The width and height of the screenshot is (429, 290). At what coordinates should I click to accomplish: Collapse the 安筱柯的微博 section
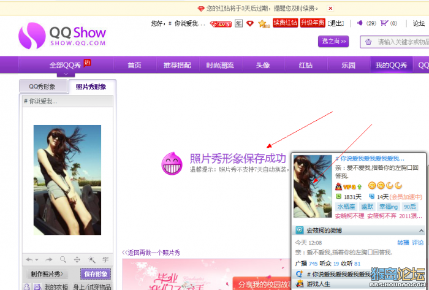[x=421, y=231]
